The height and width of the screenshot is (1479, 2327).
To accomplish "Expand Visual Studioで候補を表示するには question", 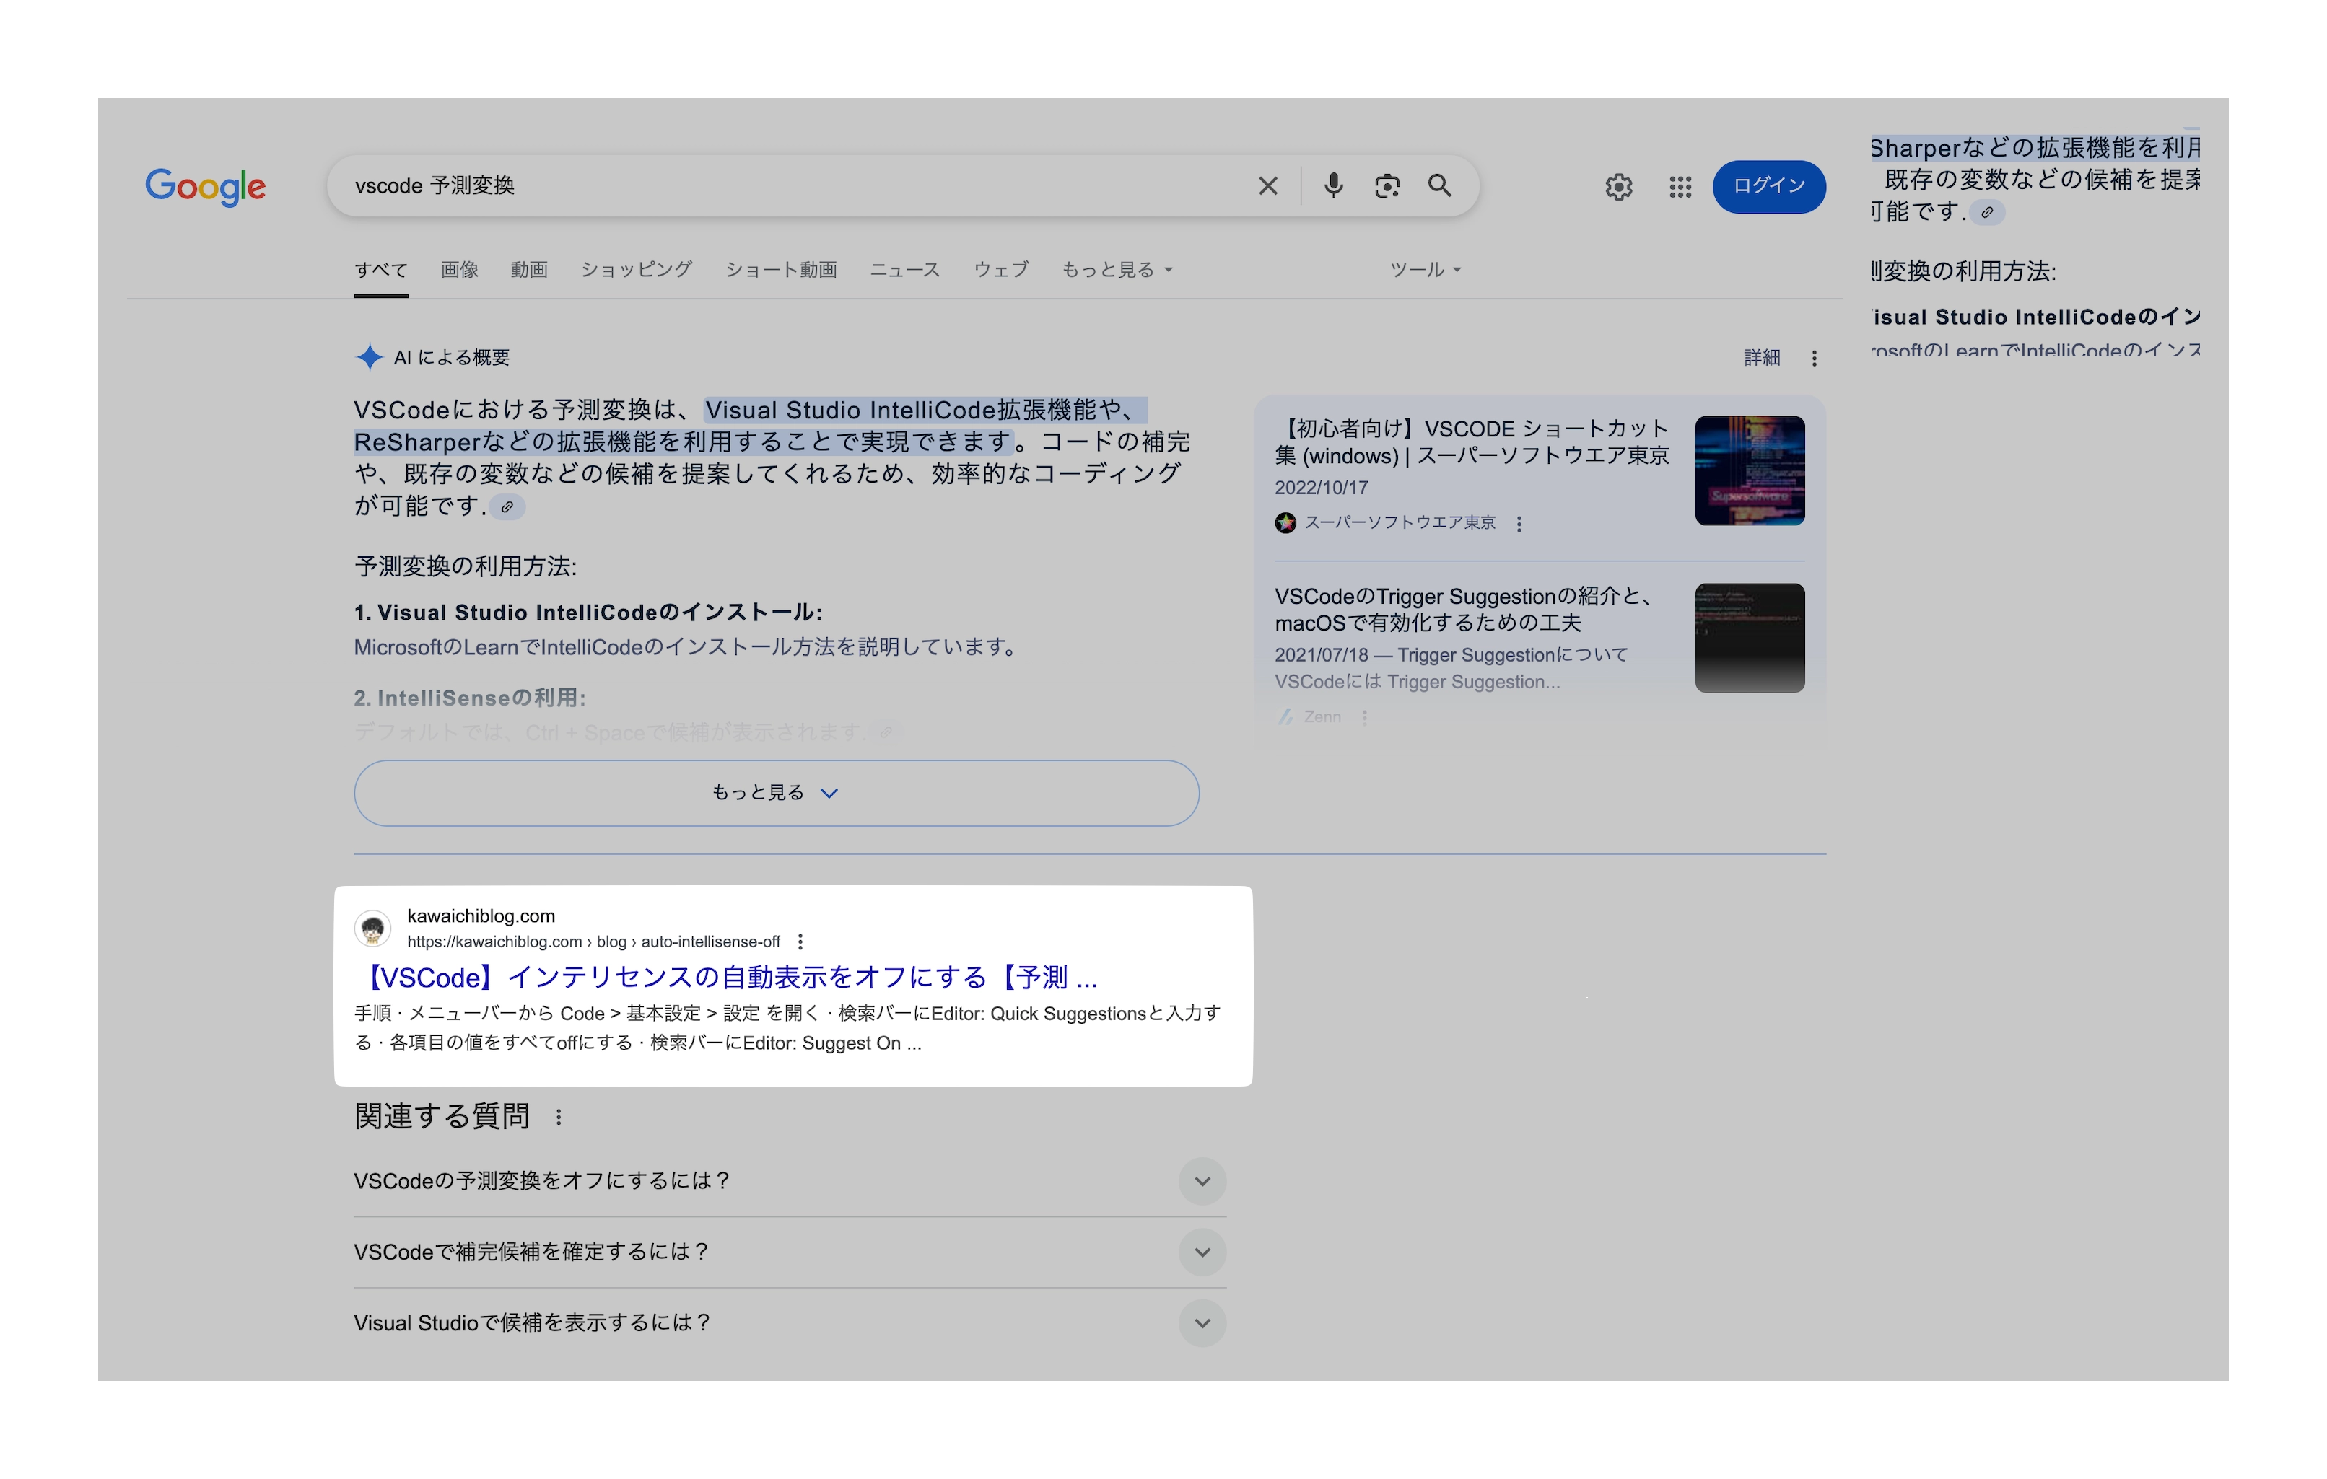I will [x=1202, y=1323].
